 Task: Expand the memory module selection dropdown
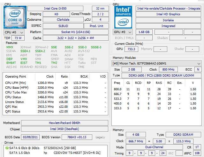(156, 64)
